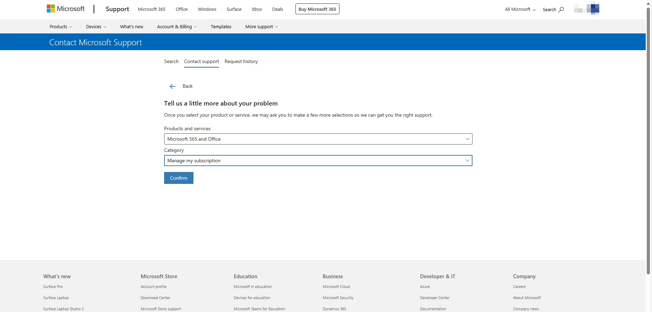Expand the Devices menu
Viewport: 652px width, 312px height.
click(x=96, y=26)
